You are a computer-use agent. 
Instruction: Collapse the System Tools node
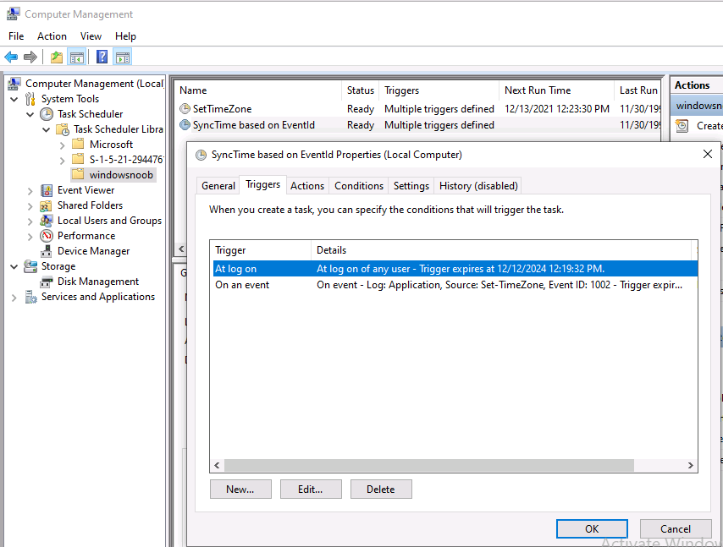pos(14,99)
